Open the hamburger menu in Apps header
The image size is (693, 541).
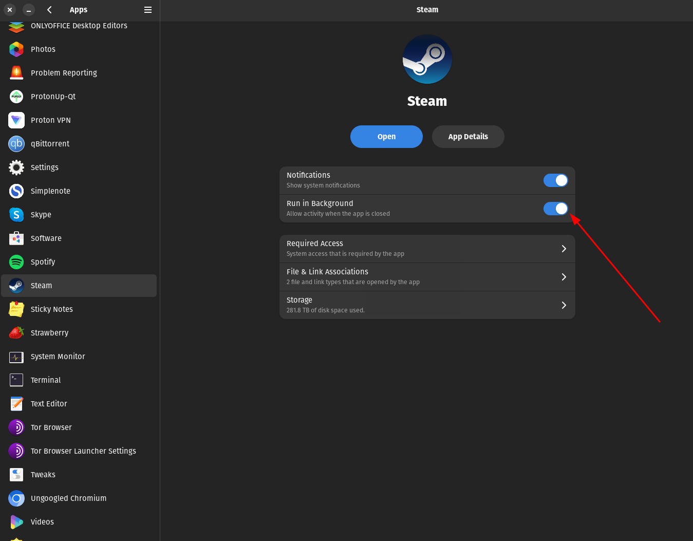click(148, 10)
